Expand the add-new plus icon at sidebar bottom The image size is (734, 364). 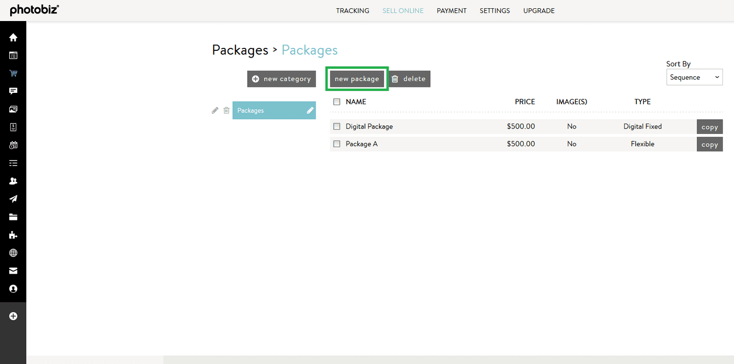(x=13, y=316)
